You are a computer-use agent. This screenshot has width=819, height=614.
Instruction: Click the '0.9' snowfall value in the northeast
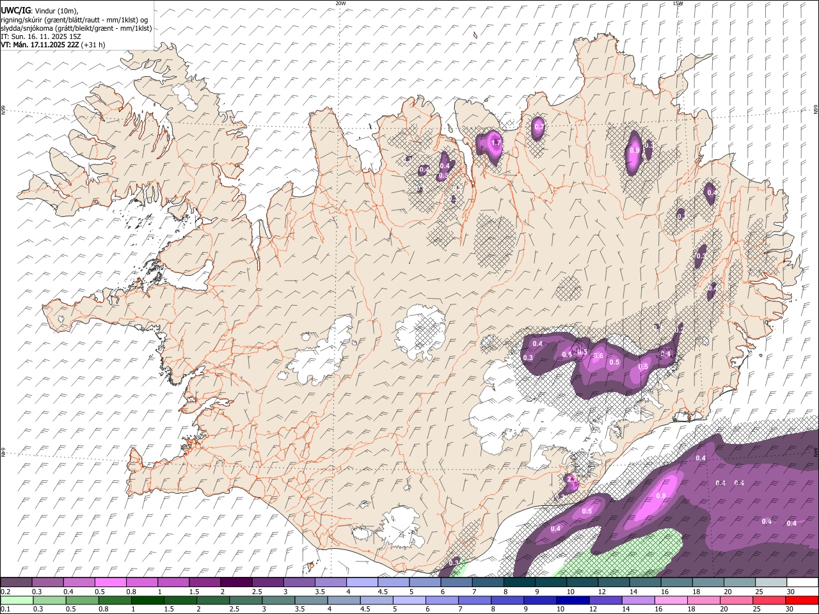(x=634, y=150)
